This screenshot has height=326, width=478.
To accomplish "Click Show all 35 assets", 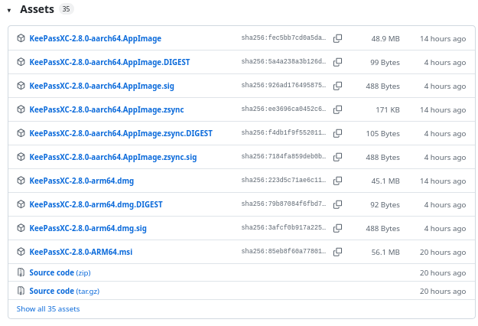I will pyautogui.click(x=48, y=309).
